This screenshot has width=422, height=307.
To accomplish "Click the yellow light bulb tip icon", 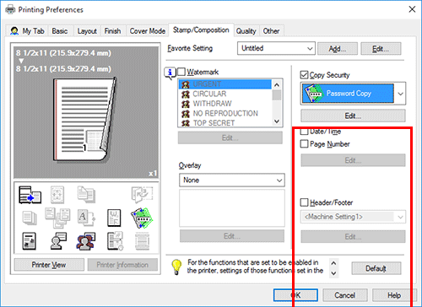I will [176, 267].
